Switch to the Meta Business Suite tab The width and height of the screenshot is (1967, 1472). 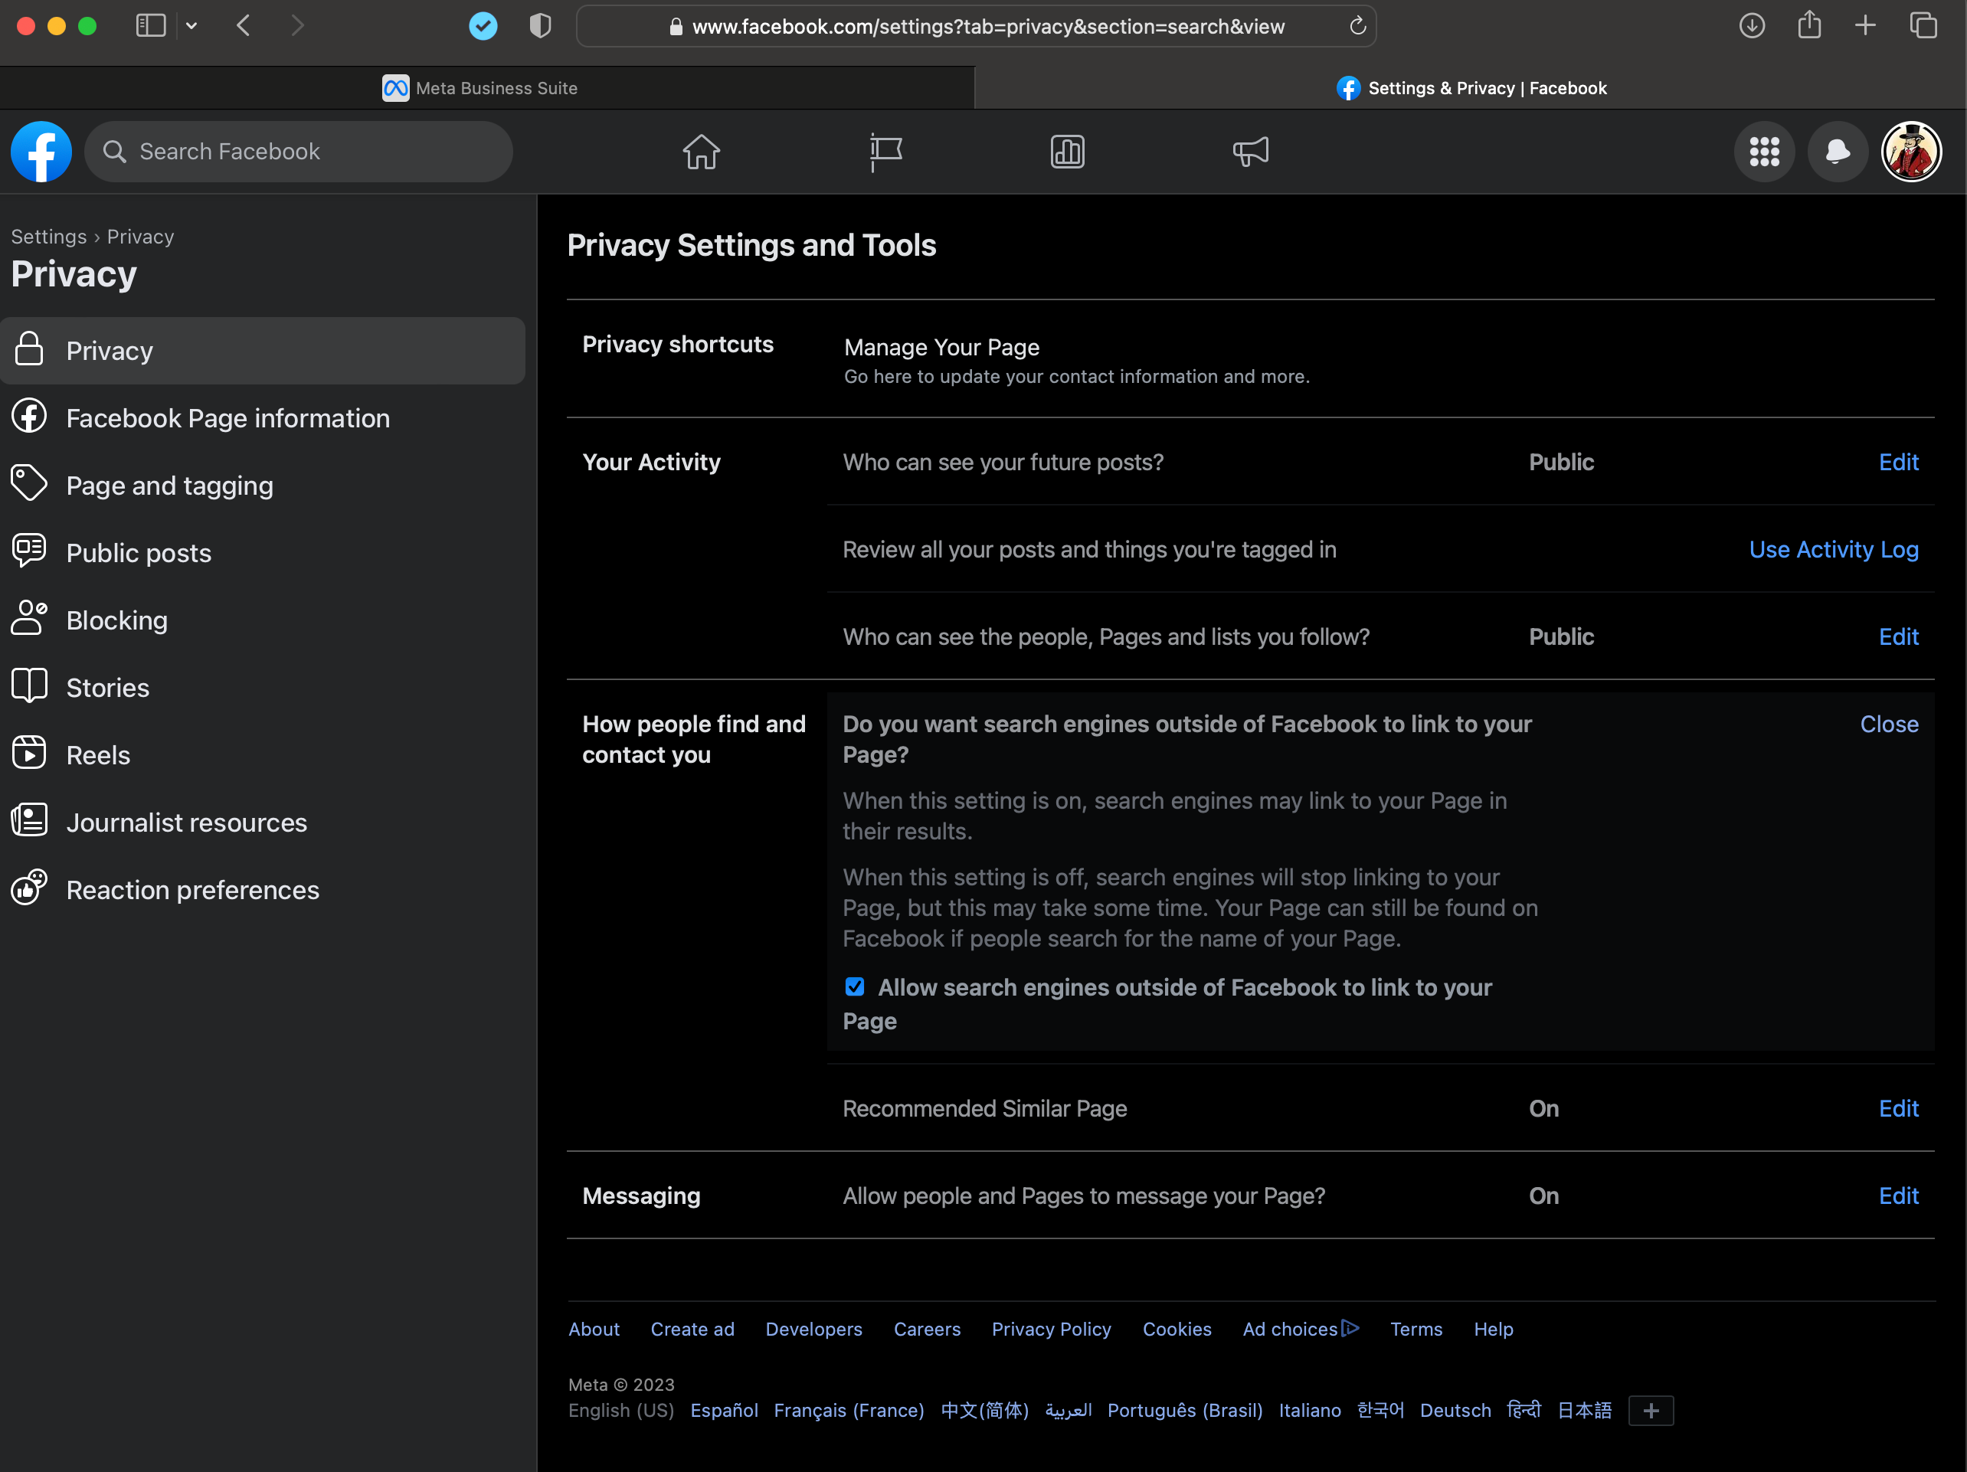point(487,88)
